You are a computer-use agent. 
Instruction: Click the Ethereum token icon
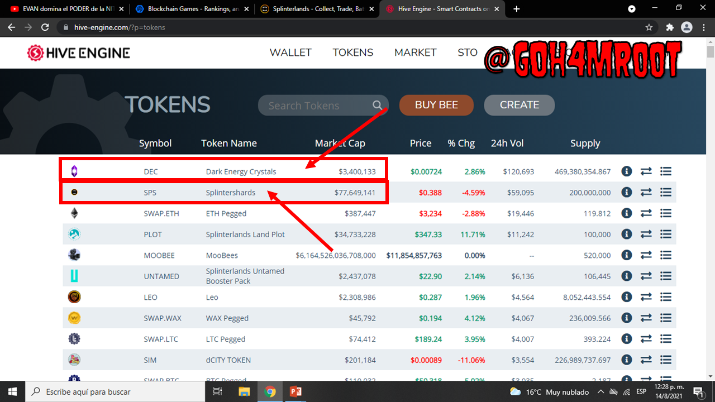tap(74, 213)
